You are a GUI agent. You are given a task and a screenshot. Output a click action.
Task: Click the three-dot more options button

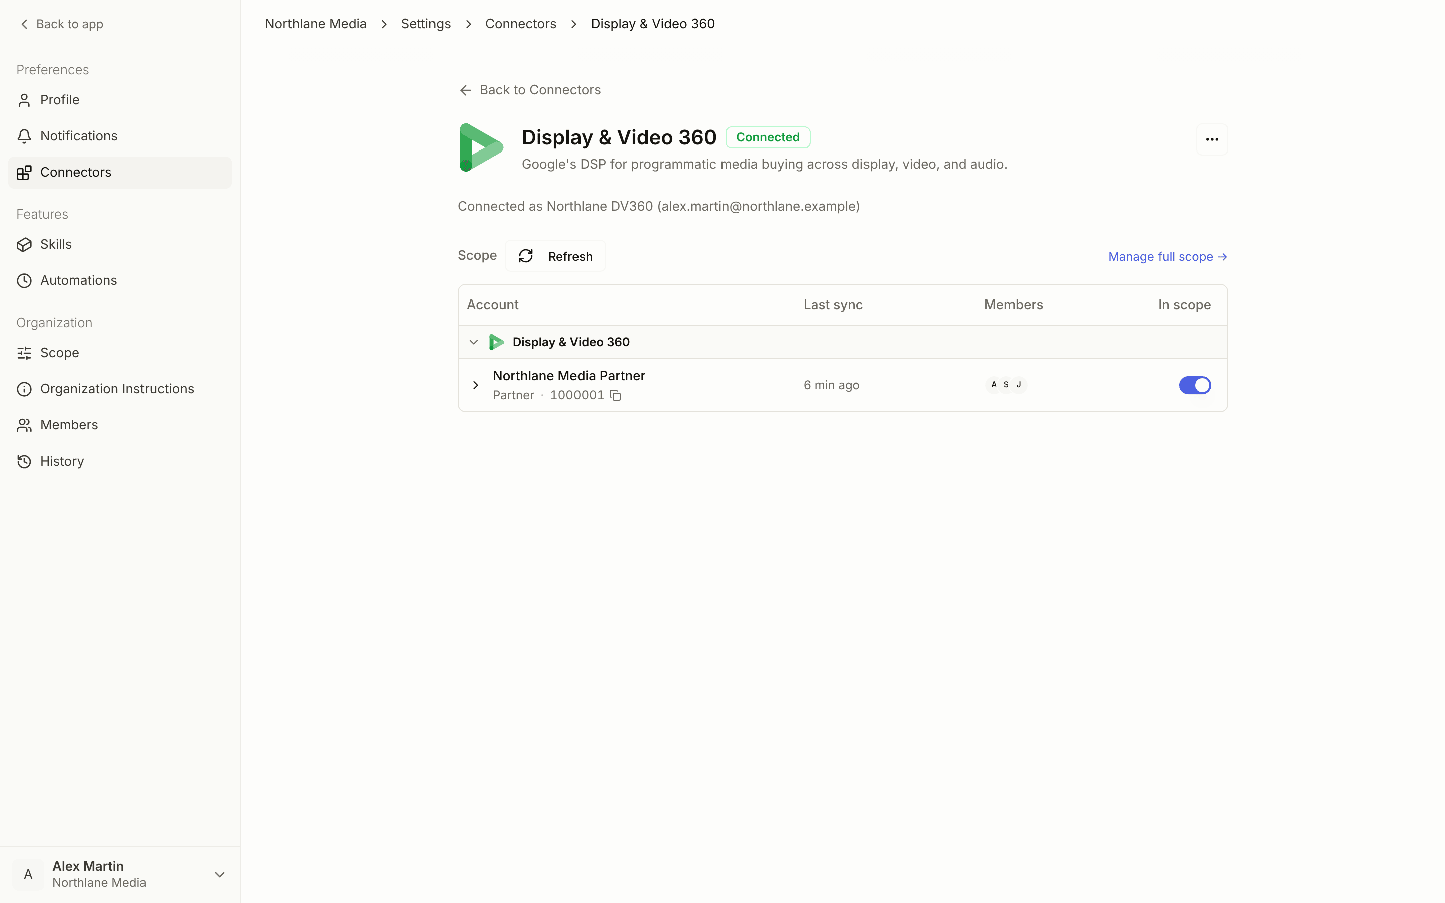(1212, 139)
